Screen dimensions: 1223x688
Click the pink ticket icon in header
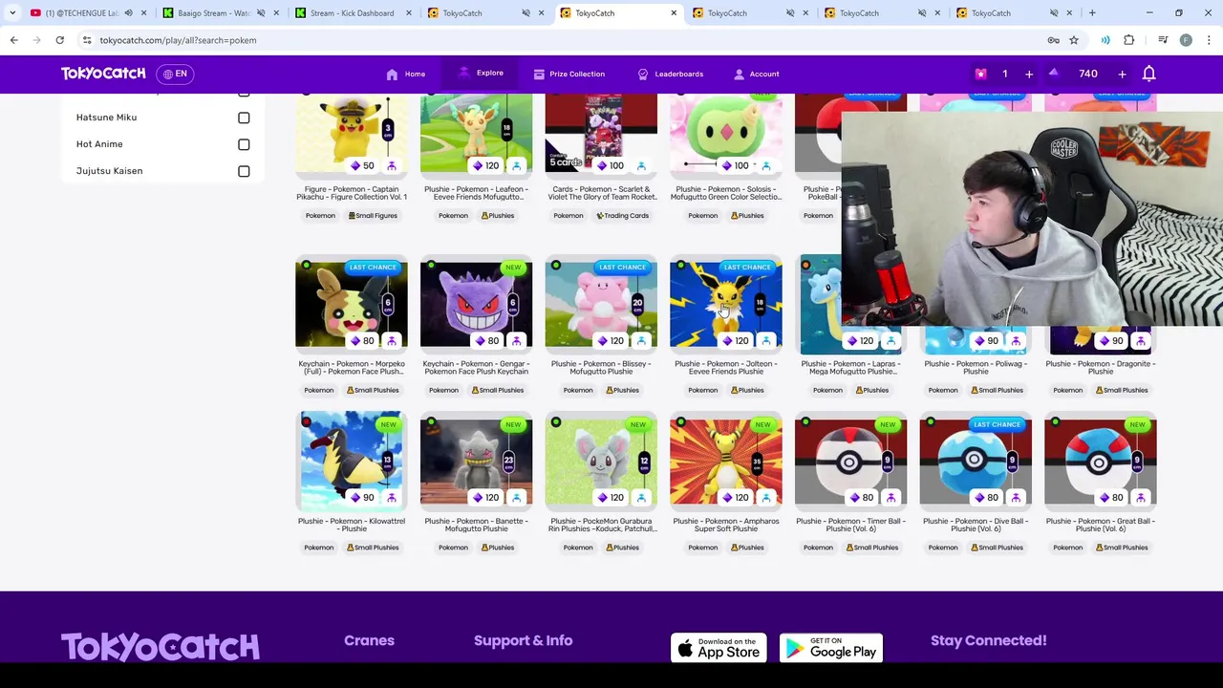point(980,74)
